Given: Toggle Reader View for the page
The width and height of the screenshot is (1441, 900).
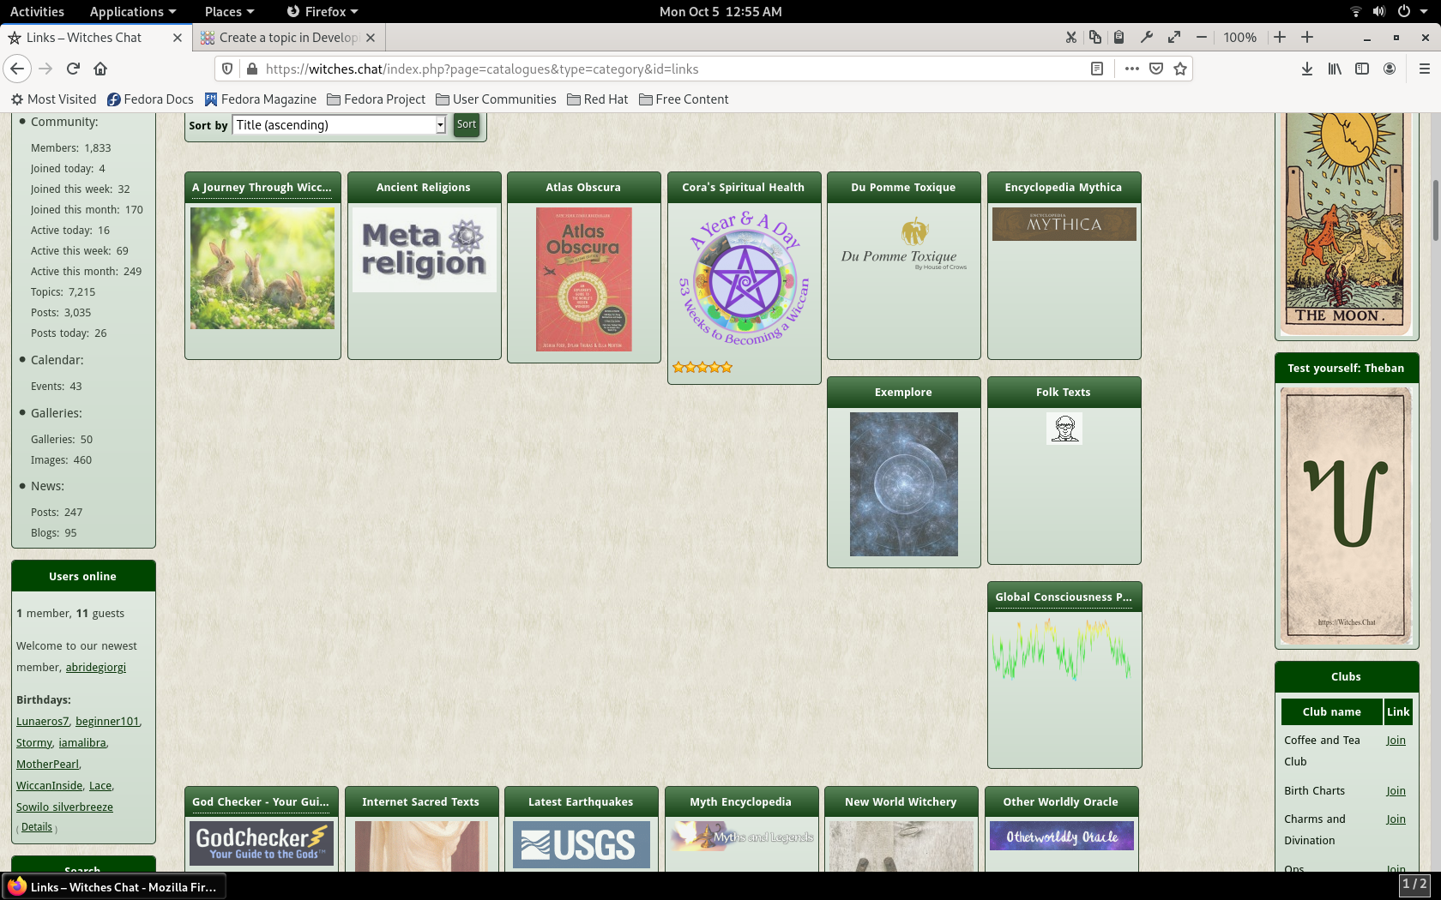Looking at the screenshot, I should (1097, 69).
